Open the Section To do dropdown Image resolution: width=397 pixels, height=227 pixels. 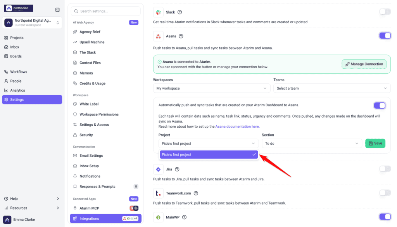312,144
